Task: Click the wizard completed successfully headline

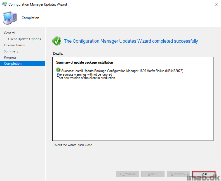Action: pos(131,41)
